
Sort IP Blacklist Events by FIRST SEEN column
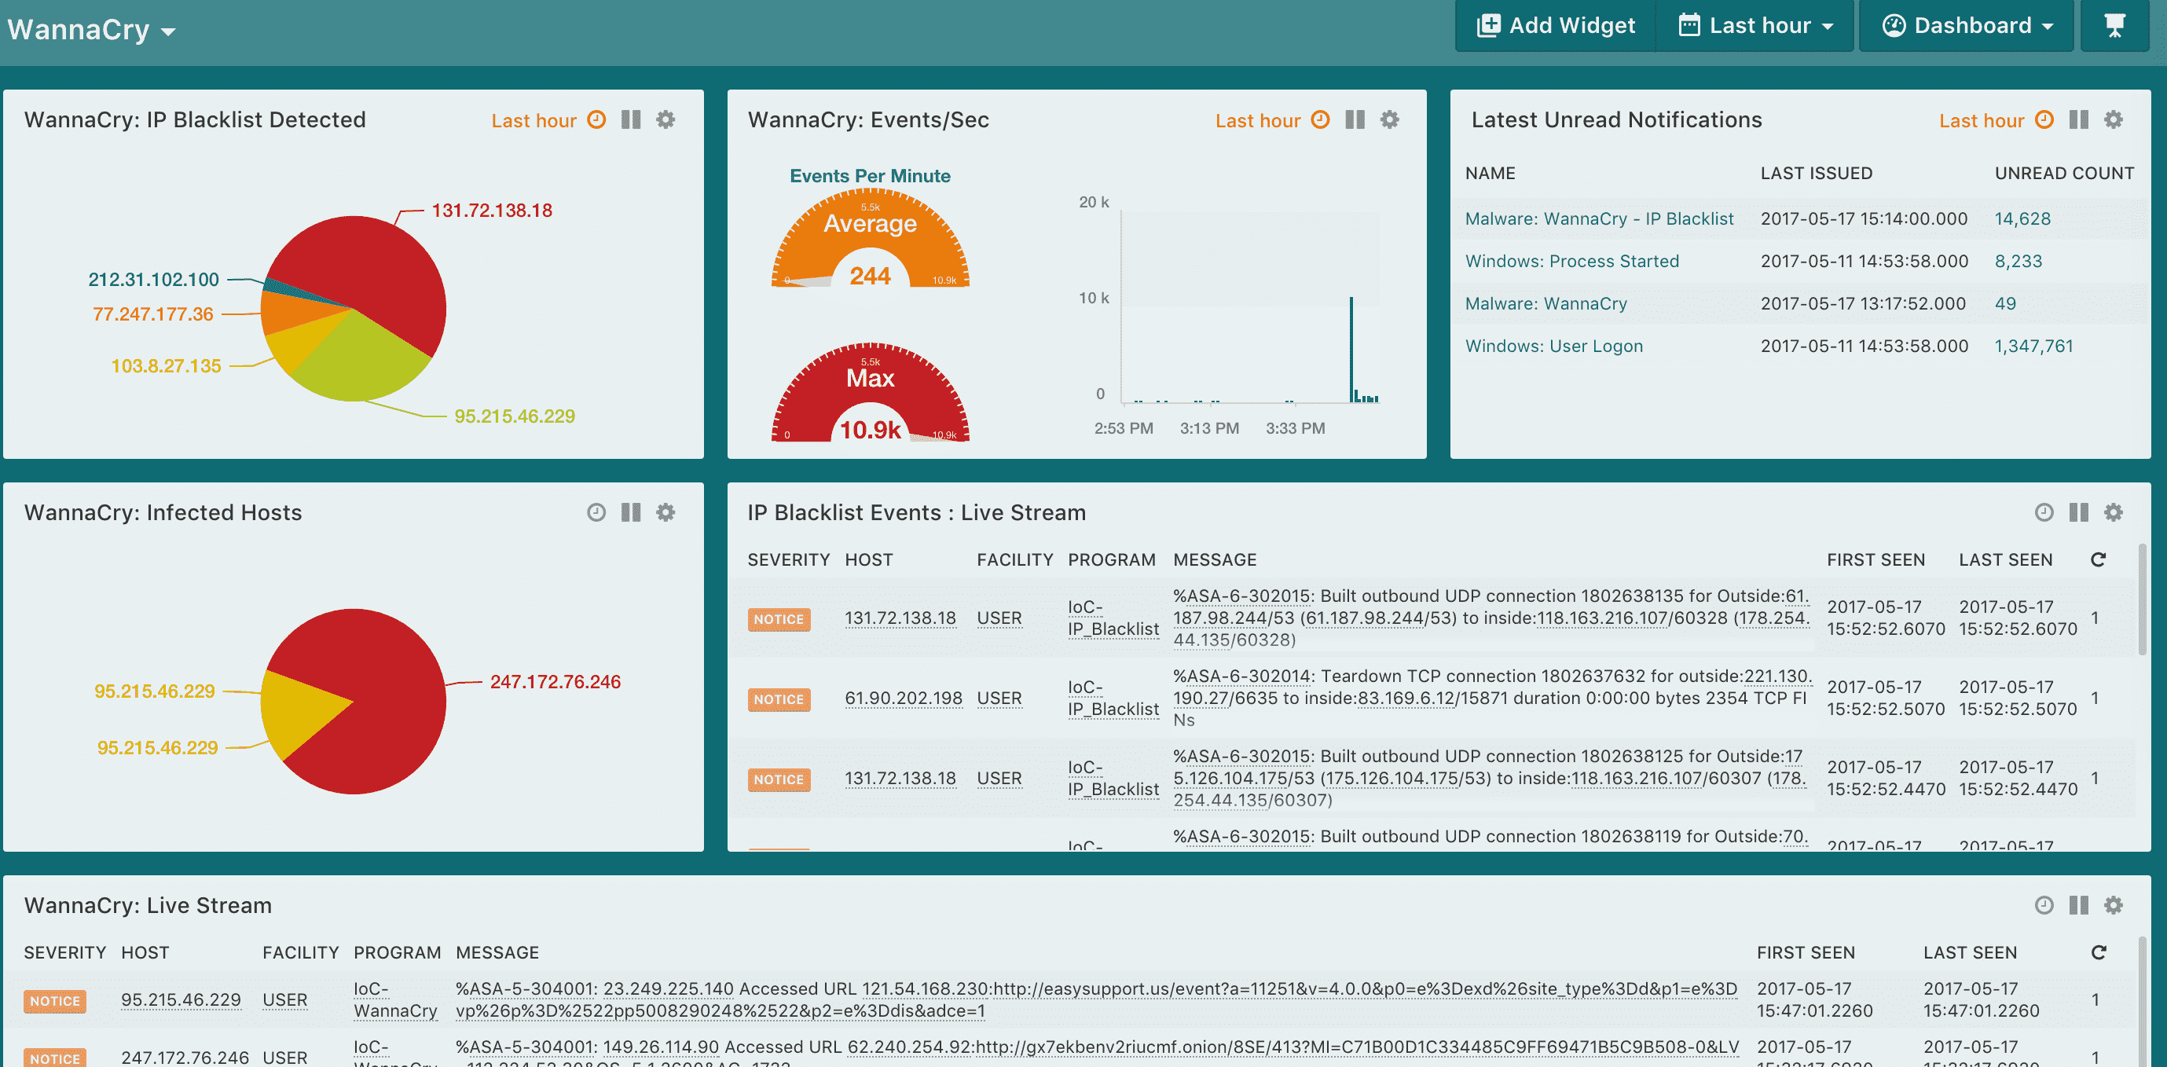coord(1875,559)
